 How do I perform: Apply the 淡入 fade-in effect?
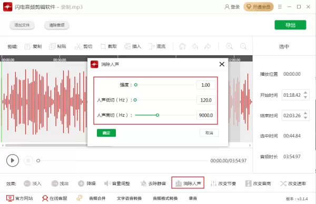tap(33, 183)
